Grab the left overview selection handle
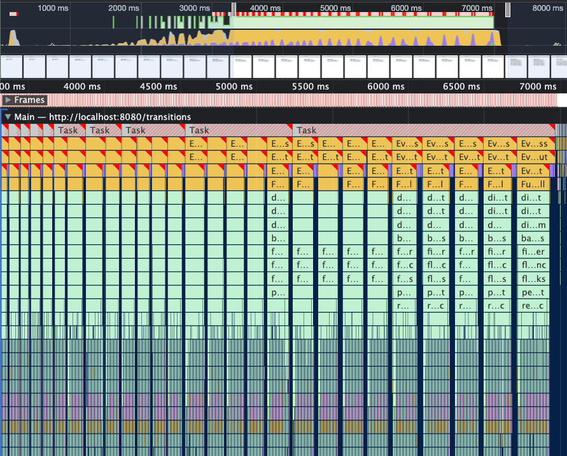This screenshot has height=456, width=567. coord(234,9)
